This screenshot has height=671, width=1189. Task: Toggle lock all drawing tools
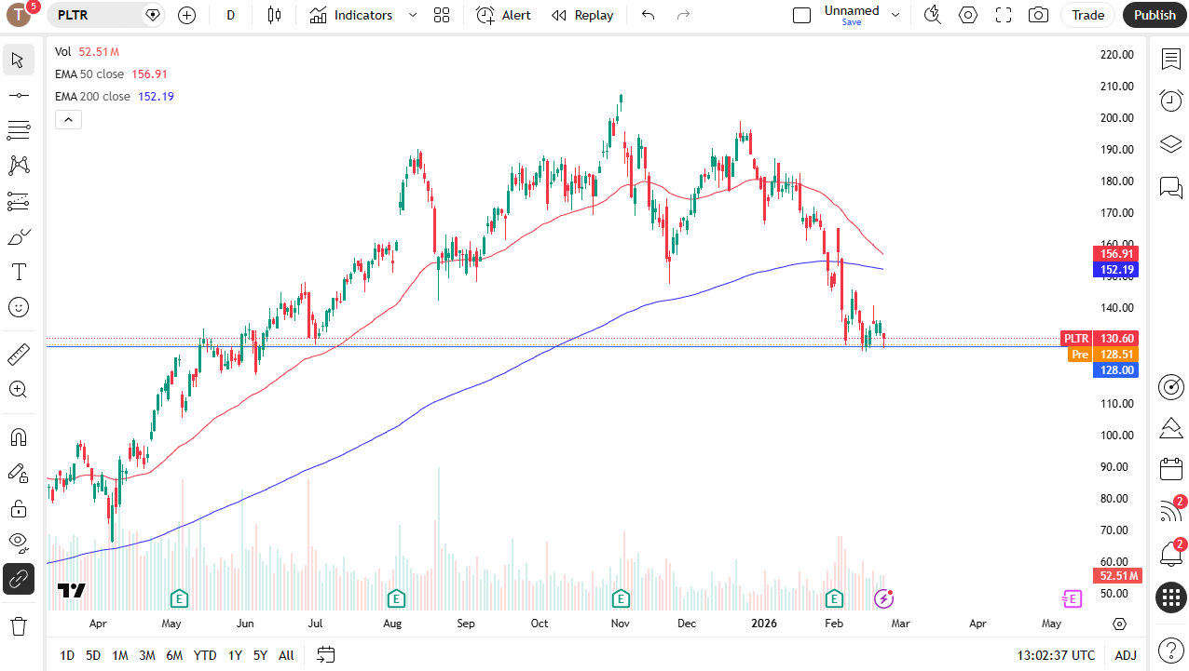pyautogui.click(x=18, y=508)
